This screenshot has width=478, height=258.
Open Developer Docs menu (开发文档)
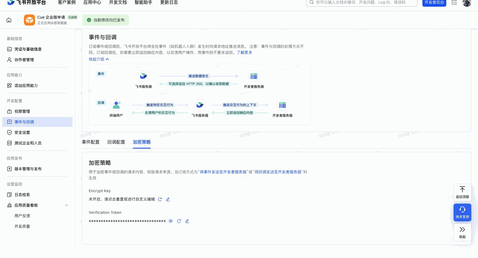tap(118, 2)
